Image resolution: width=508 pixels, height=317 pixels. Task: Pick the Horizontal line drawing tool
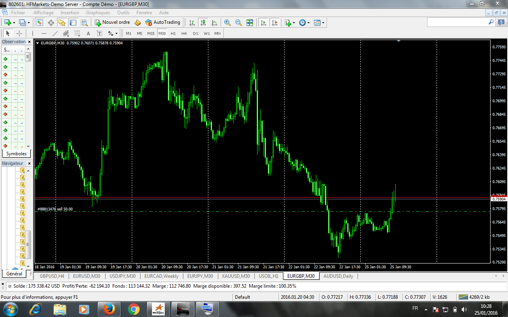point(44,33)
